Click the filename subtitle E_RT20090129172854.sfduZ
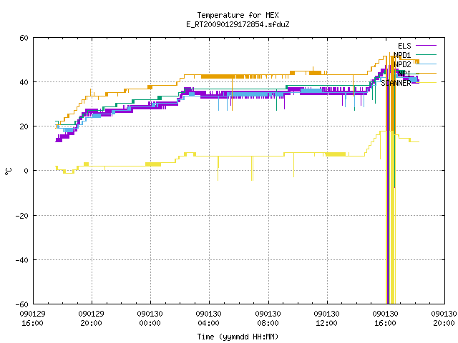 tap(238, 24)
